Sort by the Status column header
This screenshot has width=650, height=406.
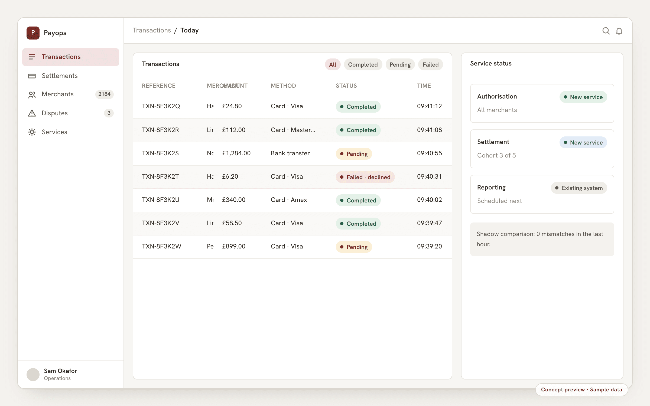tap(346, 86)
